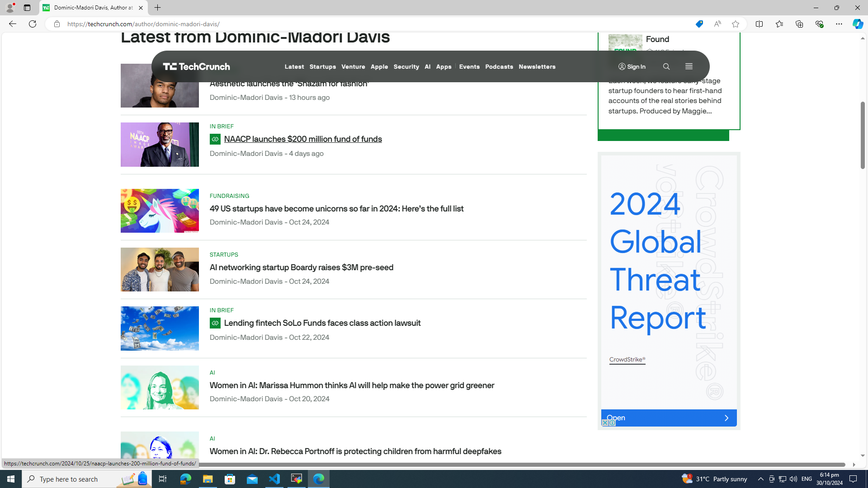Open Edge Settings and more menu

point(839,24)
